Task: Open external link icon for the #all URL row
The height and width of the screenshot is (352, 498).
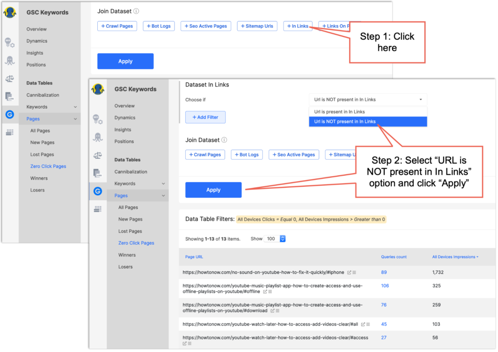Action: pos(363,324)
